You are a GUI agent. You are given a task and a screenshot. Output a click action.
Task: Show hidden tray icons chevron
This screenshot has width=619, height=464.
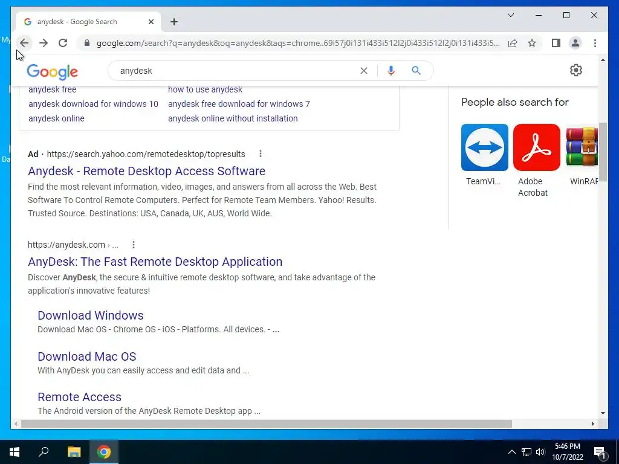(x=511, y=452)
